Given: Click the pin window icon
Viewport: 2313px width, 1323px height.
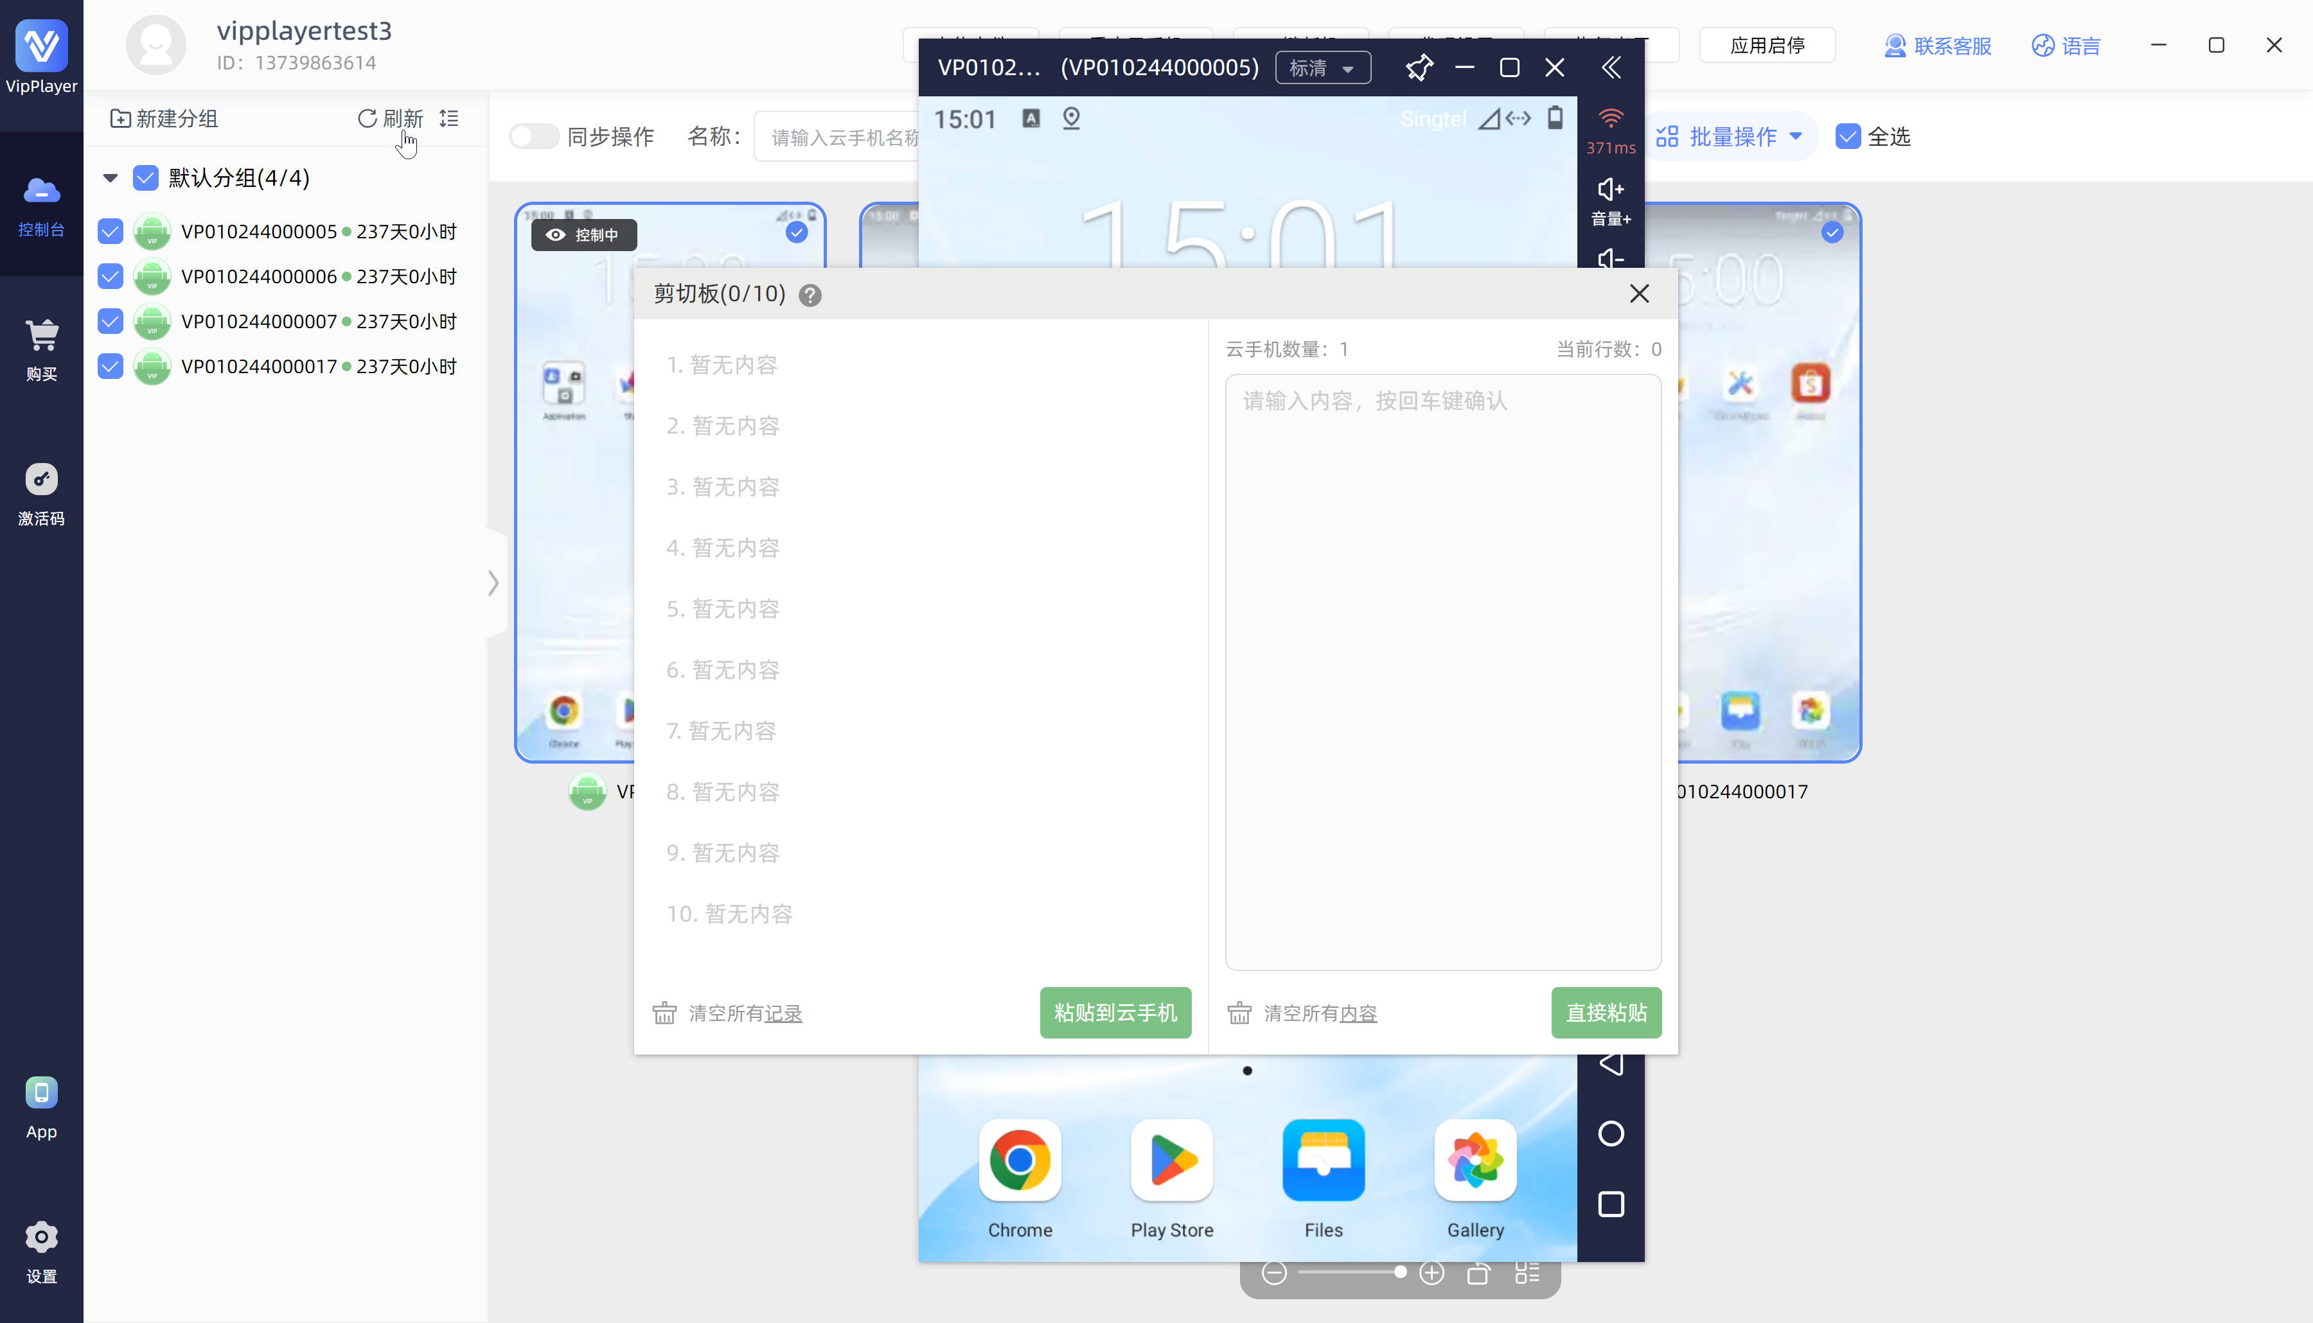Looking at the screenshot, I should 1419,67.
